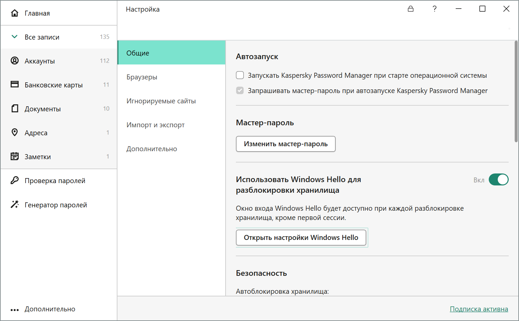
Task: Click the Изменить мастер-пароль button
Action: (x=285, y=144)
